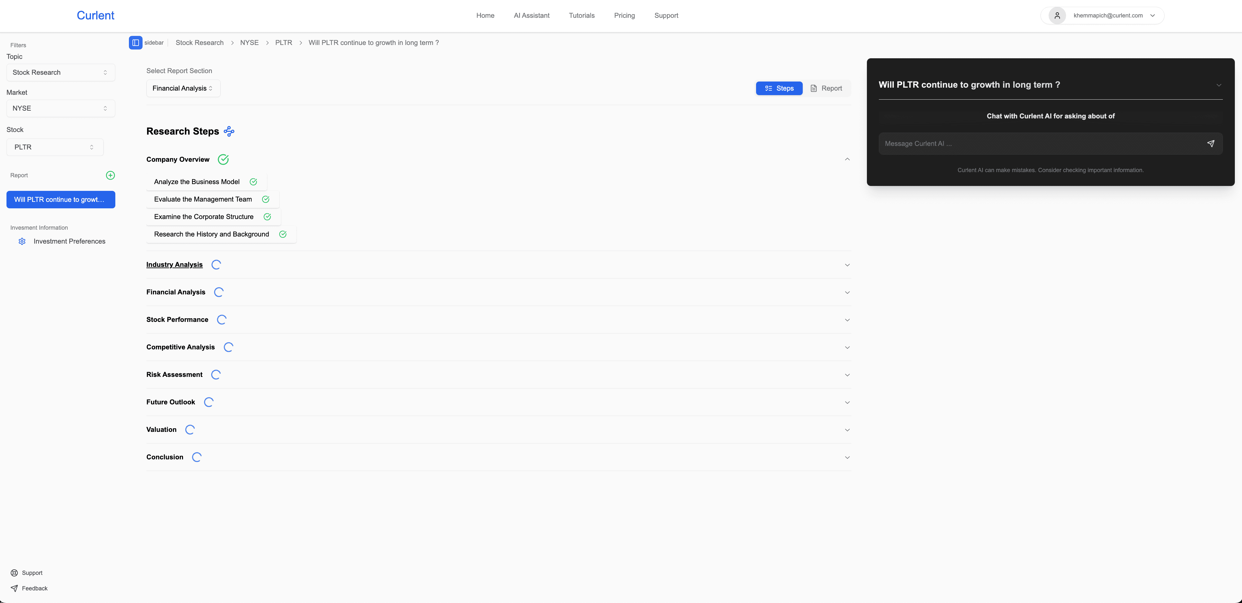Image resolution: width=1242 pixels, height=603 pixels.
Task: Click the Investment Preferences gear icon
Action: [22, 241]
